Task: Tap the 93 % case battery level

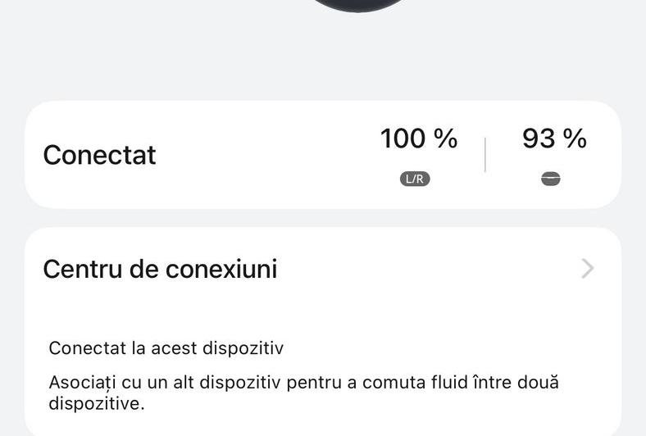Action: 554,139
